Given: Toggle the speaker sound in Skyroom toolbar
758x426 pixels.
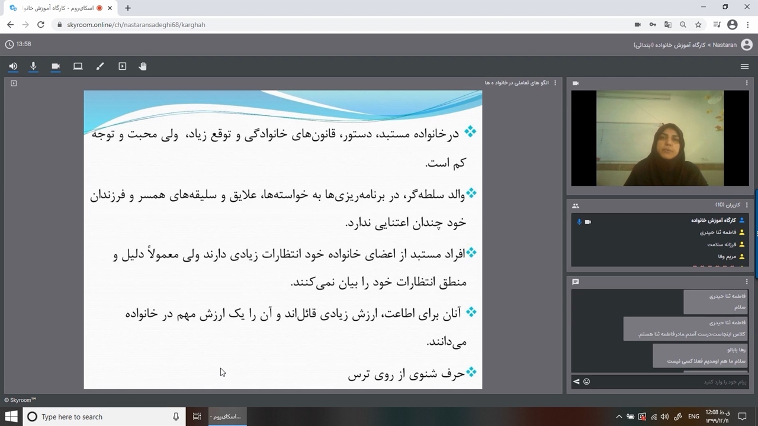Looking at the screenshot, I should tap(13, 66).
